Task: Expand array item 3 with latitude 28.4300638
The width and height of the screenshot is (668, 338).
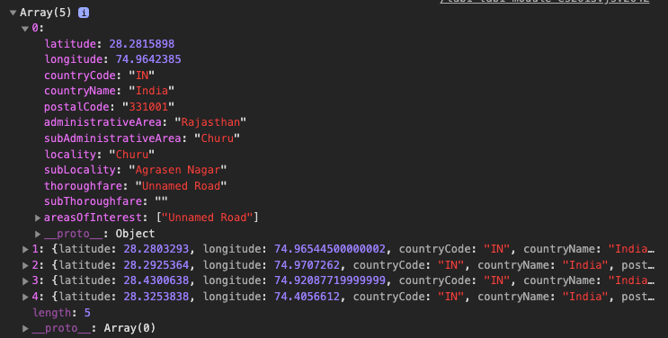Action: [x=25, y=280]
